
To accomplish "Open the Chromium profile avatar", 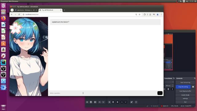I will tap(158, 14).
